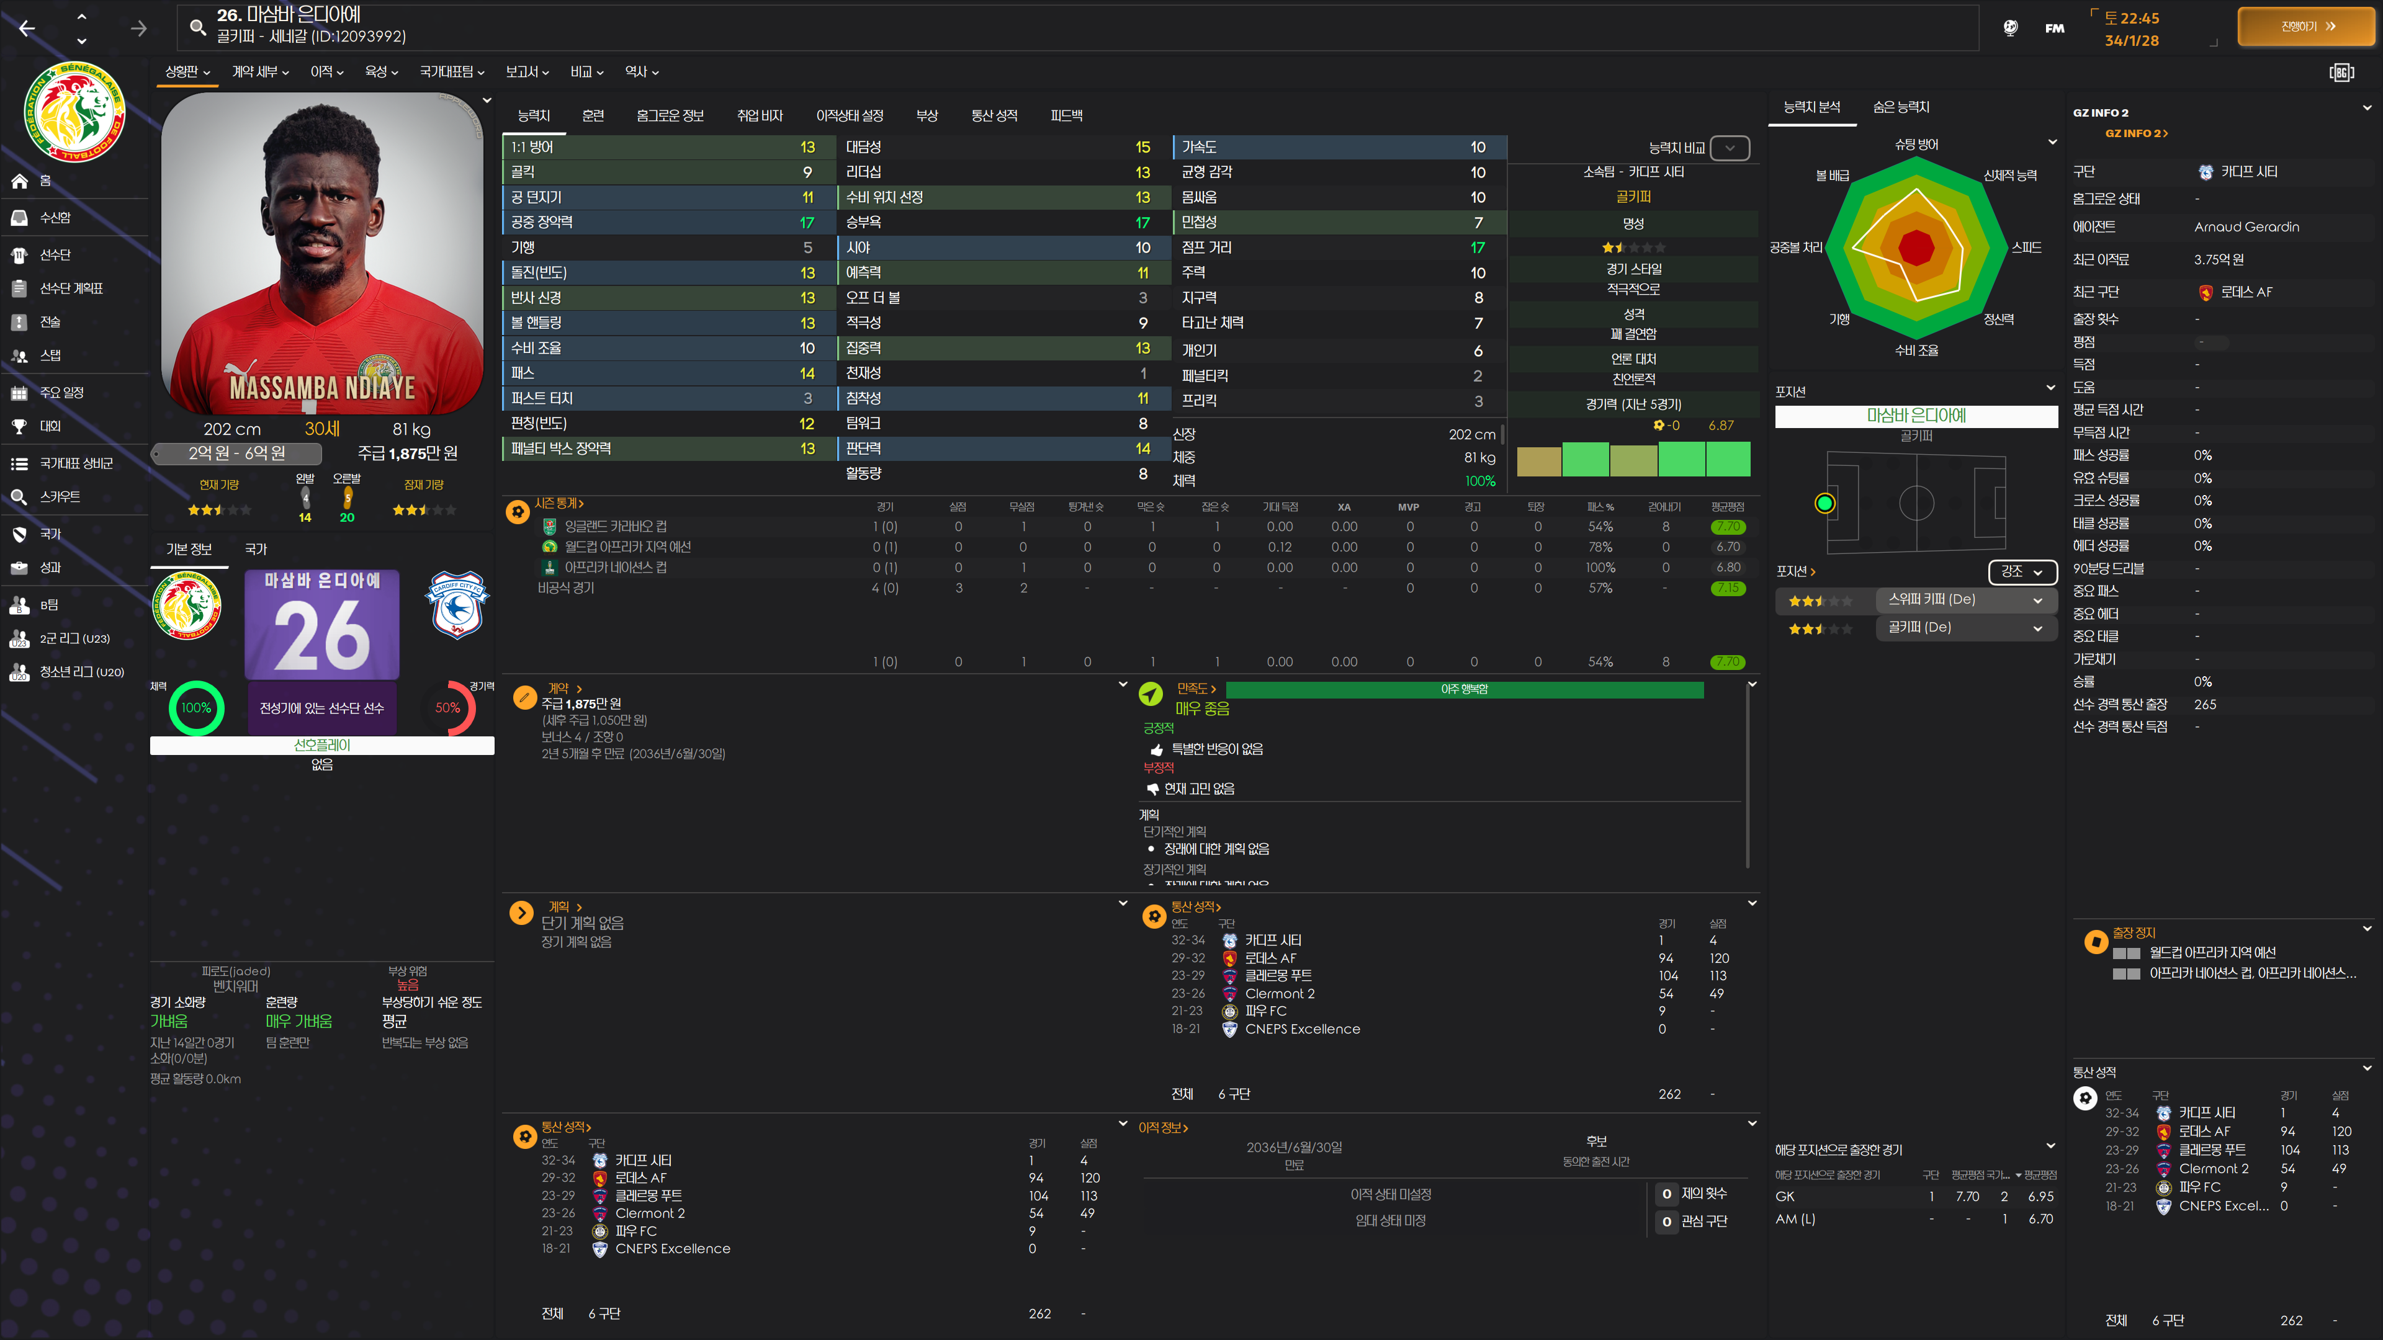Open 수신함 inbox in sidebar

point(19,217)
